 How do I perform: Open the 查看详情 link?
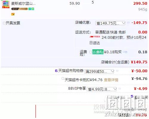tap(111, 80)
